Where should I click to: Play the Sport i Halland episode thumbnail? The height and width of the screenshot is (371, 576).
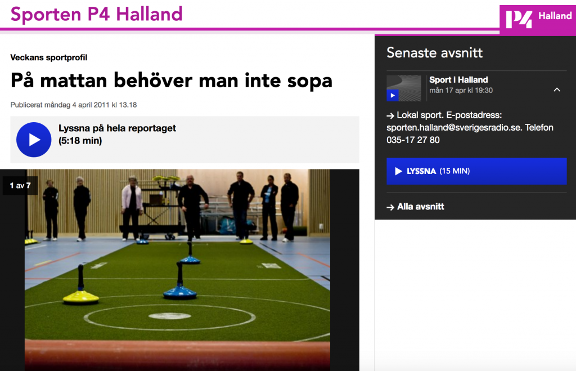(x=404, y=88)
